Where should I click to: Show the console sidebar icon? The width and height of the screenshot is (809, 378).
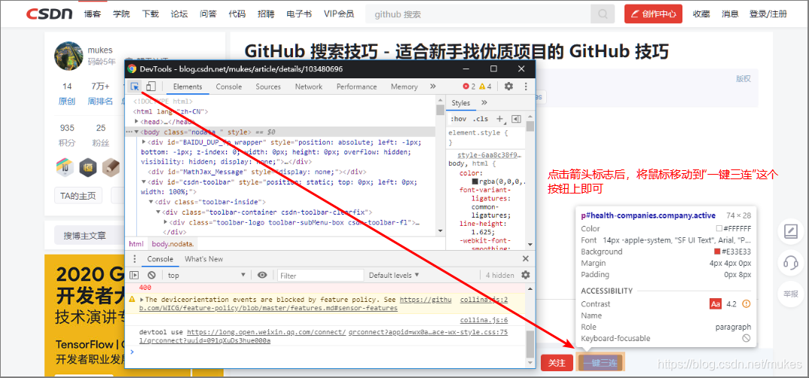pyautogui.click(x=134, y=276)
